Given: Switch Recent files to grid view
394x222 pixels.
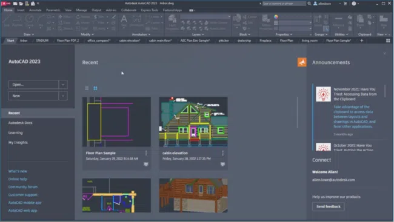Looking at the screenshot, I should (x=95, y=88).
